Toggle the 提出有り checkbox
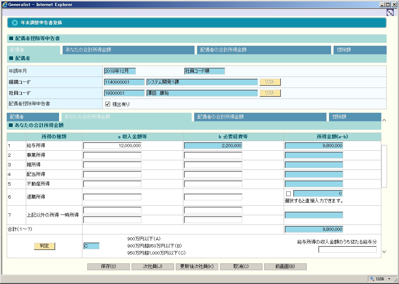Viewport: 399px width, 284px height. point(108,104)
